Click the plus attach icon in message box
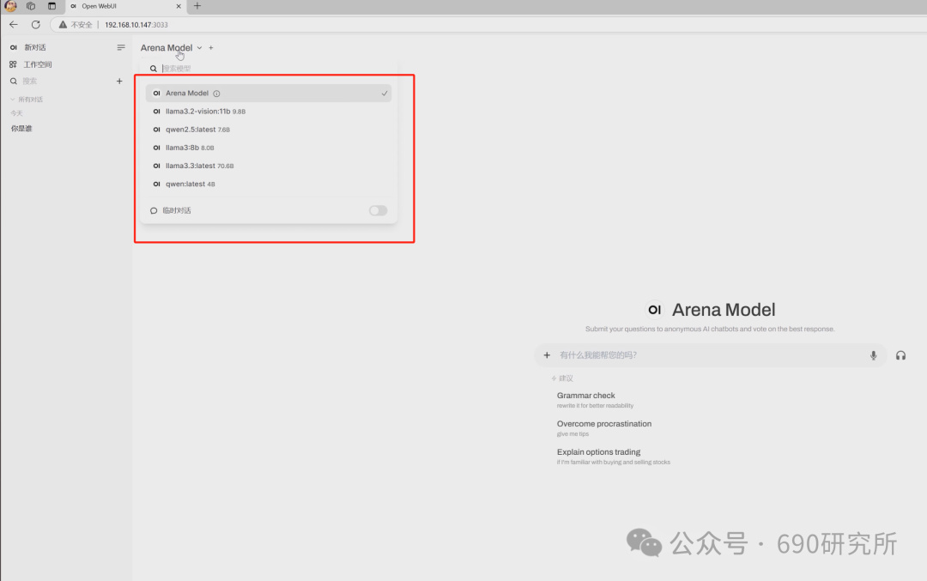 click(x=547, y=355)
